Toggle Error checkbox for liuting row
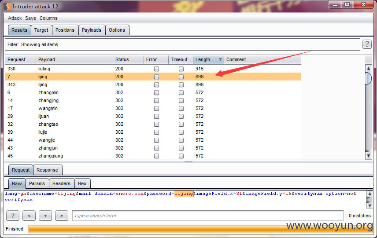Image resolution: width=377 pixels, height=238 pixels. [x=156, y=69]
